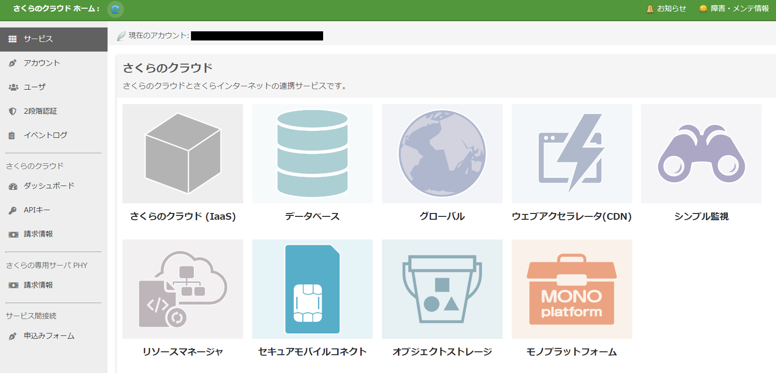Click the feather icon beside 現在のアカウント
The image size is (776, 373).
[x=121, y=36]
